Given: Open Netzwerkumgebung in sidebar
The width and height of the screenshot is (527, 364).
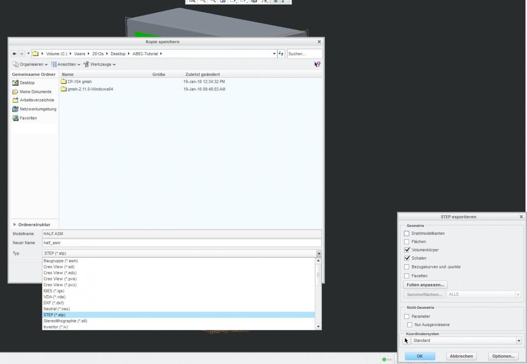Looking at the screenshot, I should tap(38, 109).
